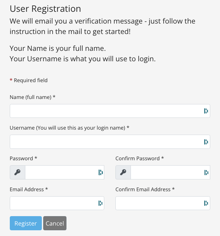This screenshot has height=236, width=220.
Task: Click the autofill icon in Confirm Email Address field
Action: tap(206, 203)
